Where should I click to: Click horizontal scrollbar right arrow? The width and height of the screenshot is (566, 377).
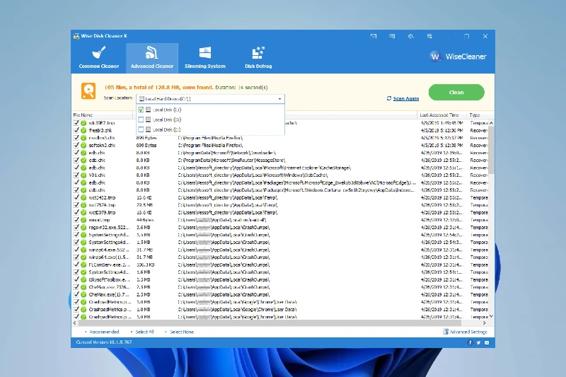pos(485,323)
